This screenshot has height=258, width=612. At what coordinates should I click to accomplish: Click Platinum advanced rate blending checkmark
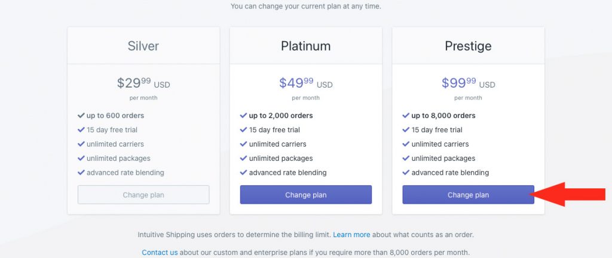point(244,172)
